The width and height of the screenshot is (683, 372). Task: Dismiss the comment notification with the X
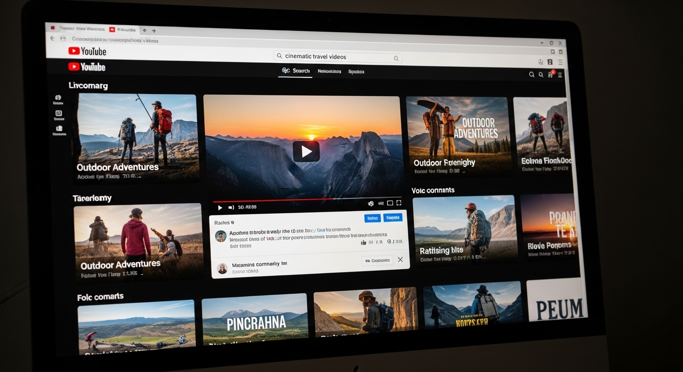click(400, 260)
